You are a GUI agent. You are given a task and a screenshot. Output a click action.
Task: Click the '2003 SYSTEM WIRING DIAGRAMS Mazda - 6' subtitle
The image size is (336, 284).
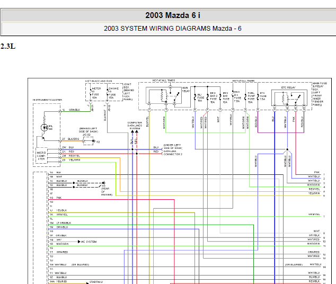[172, 29]
